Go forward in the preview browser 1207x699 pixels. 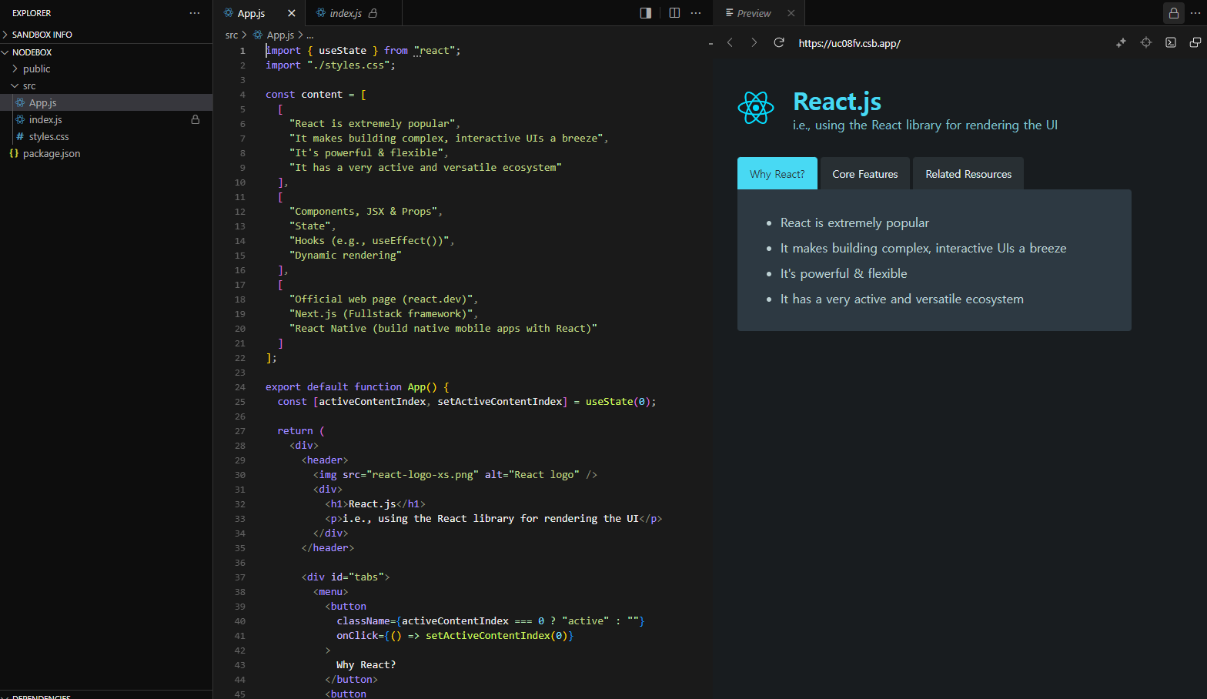pyautogui.click(x=754, y=42)
